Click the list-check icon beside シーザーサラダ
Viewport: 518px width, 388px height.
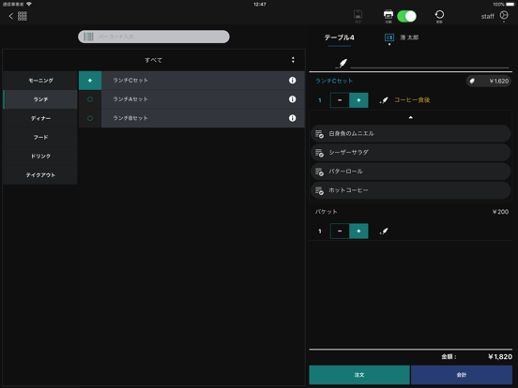click(x=319, y=153)
